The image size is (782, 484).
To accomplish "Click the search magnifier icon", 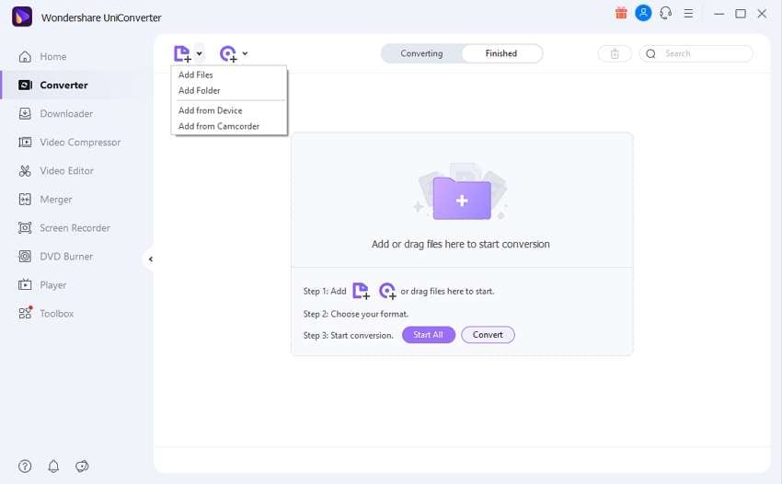I will click(650, 54).
